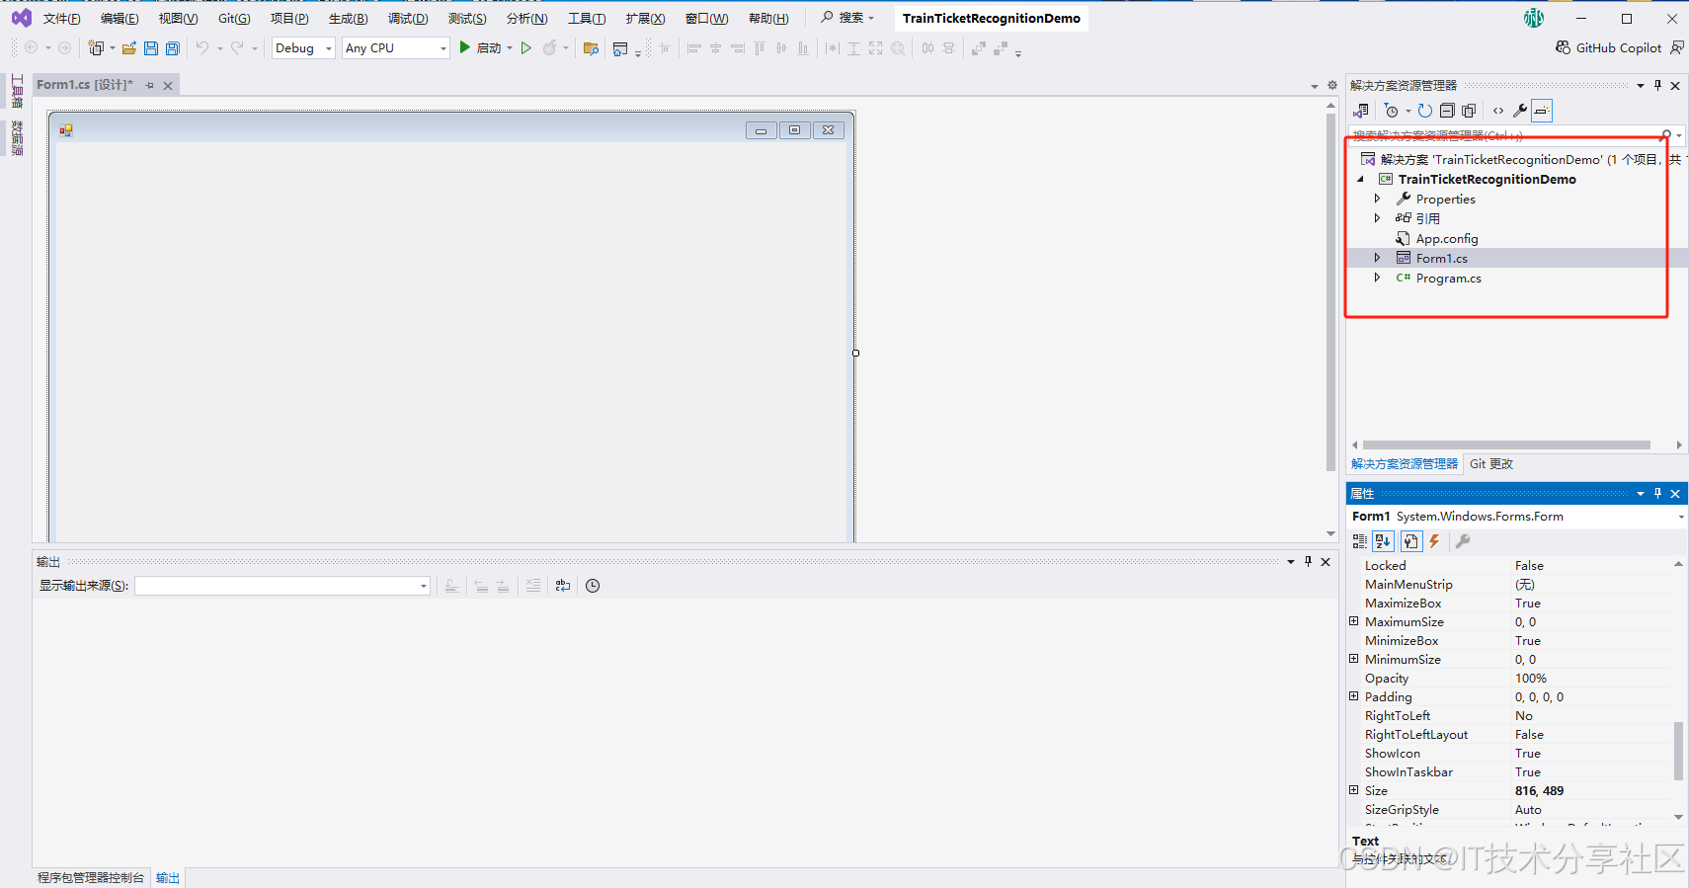Click the Find in Files folder icon
The width and height of the screenshot is (1689, 888).
tap(591, 48)
